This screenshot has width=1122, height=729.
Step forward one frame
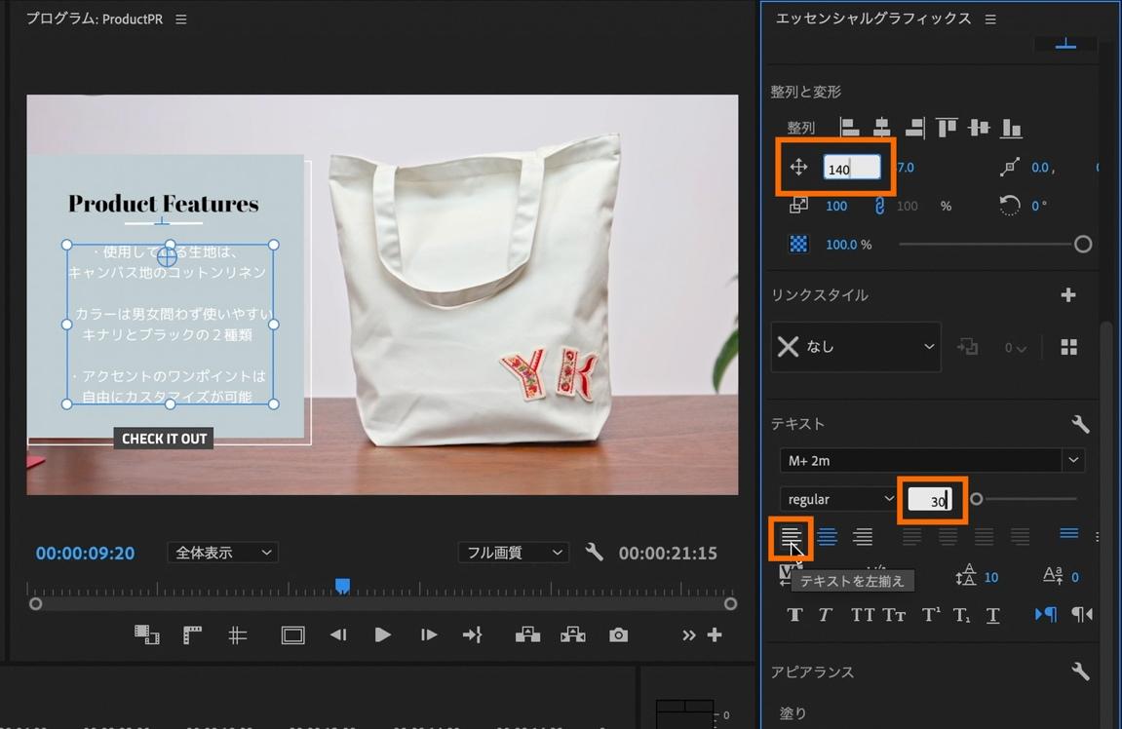point(429,634)
